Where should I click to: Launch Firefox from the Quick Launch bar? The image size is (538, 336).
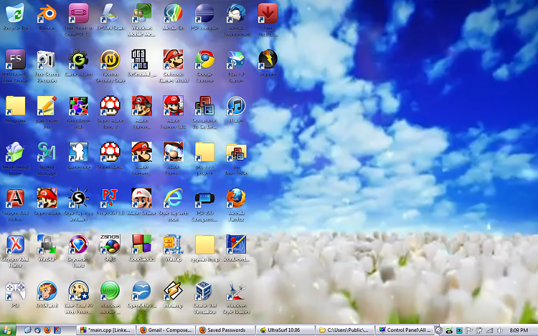click(x=47, y=330)
